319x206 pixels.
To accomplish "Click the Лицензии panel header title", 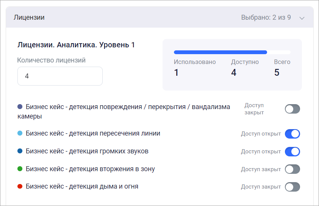I will [29, 17].
